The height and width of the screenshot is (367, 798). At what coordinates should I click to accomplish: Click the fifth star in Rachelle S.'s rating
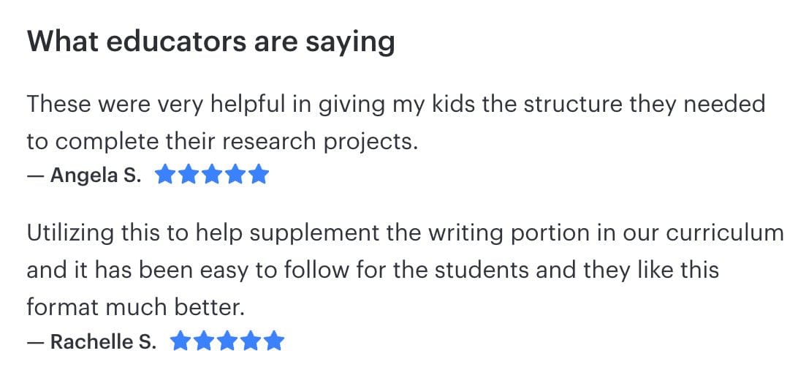click(274, 341)
